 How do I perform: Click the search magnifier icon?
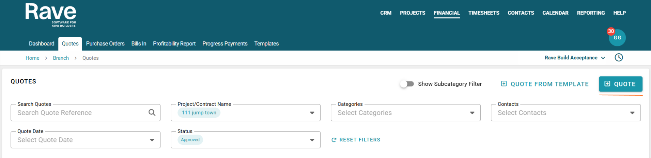click(152, 113)
